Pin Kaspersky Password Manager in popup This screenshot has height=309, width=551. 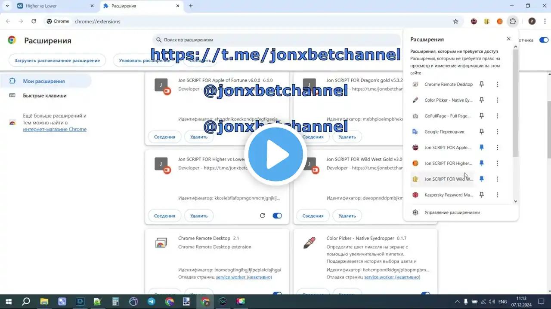[x=482, y=195]
